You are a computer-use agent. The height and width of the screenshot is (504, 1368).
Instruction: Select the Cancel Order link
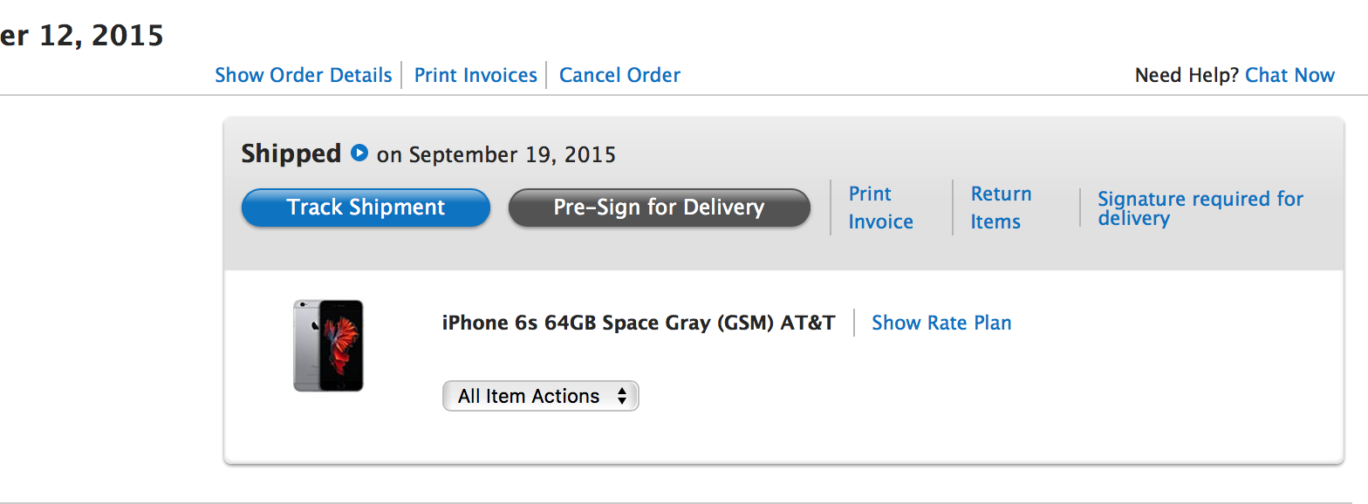click(x=619, y=75)
